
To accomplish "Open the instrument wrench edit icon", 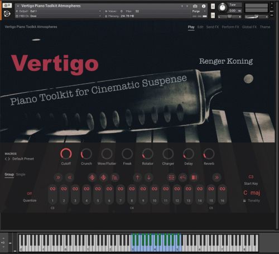I will coord(7,6).
